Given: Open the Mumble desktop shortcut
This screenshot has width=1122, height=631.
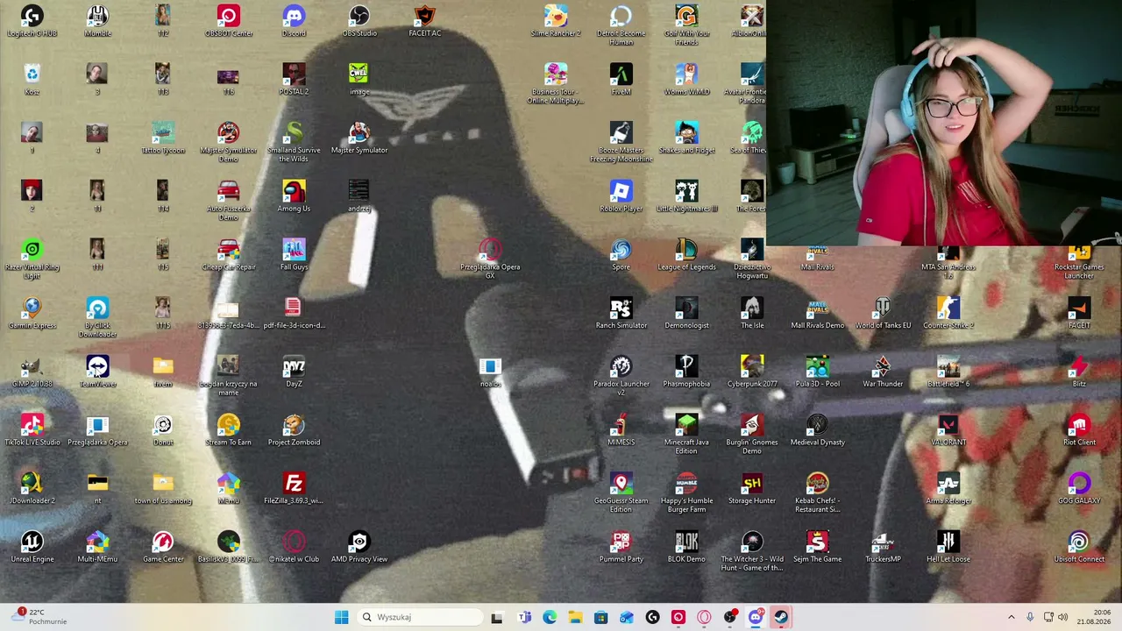Looking at the screenshot, I should pos(97,21).
